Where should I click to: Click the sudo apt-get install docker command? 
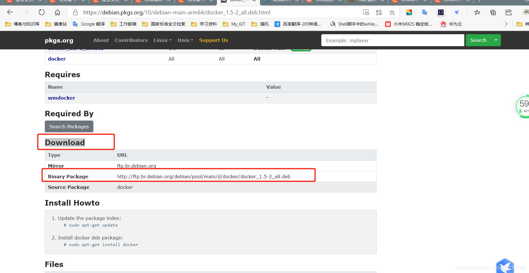[x=101, y=245]
